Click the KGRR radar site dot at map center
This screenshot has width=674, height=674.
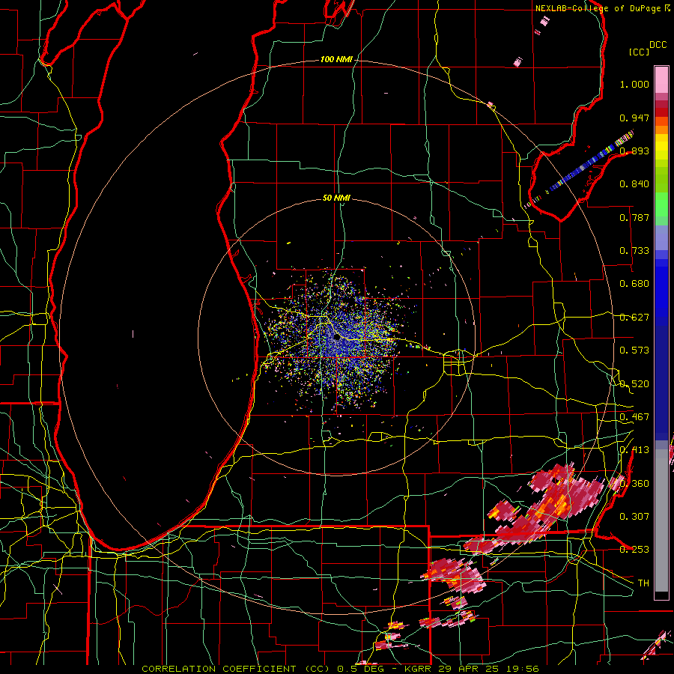click(337, 338)
